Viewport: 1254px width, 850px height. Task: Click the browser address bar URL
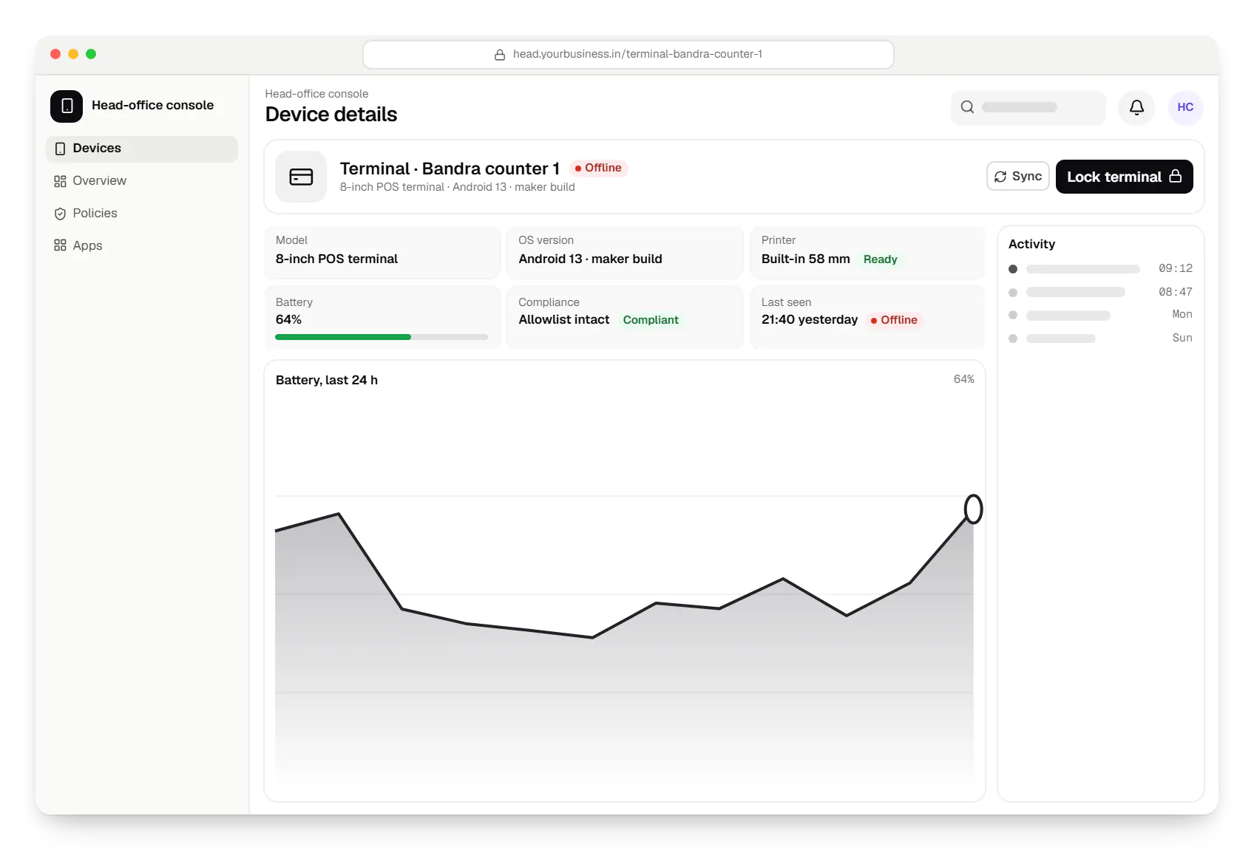point(628,55)
